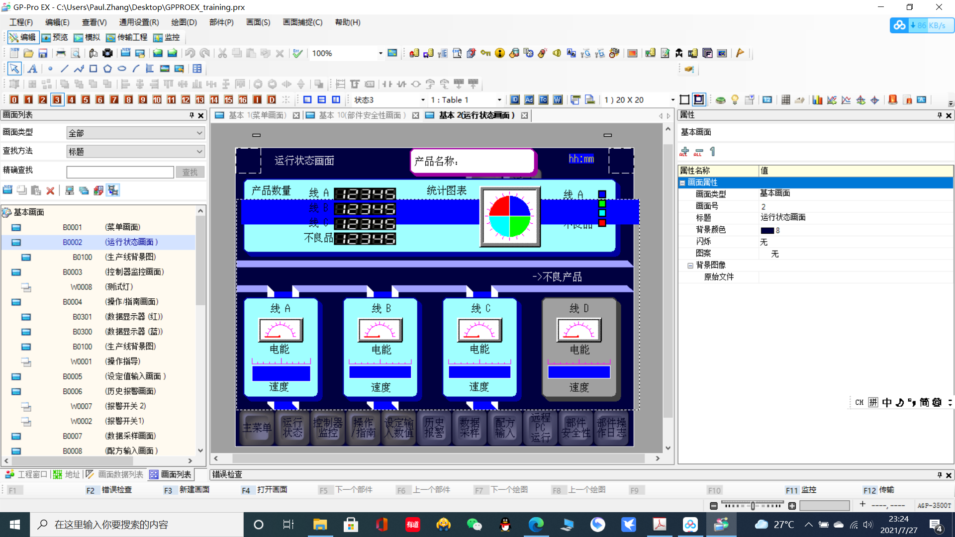Click the save project icon
The height and width of the screenshot is (537, 955).
click(x=43, y=53)
